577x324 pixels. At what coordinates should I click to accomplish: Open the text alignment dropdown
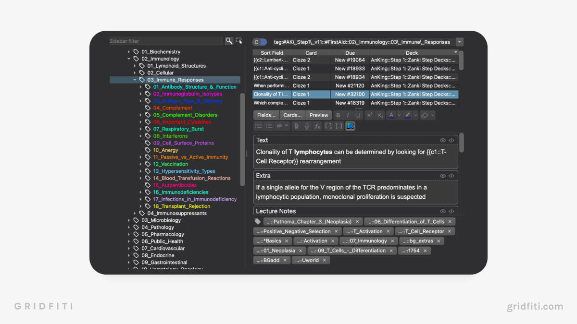282,126
